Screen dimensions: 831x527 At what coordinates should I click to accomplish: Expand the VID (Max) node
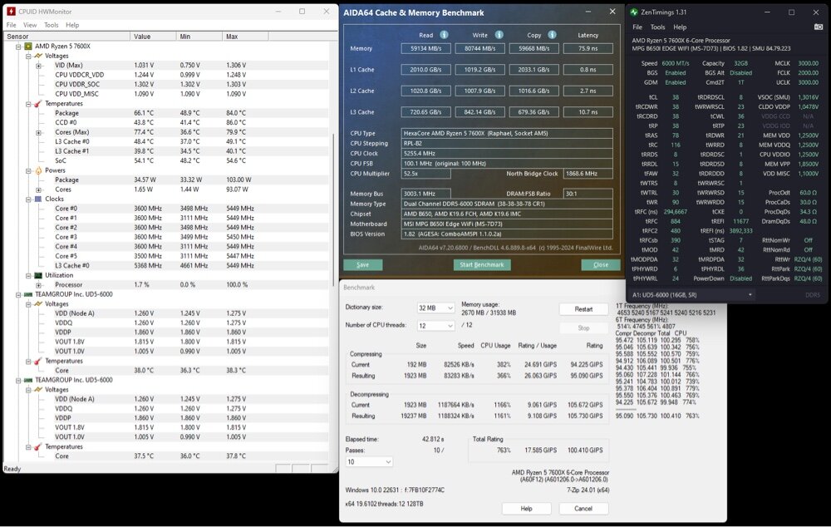[x=38, y=66]
